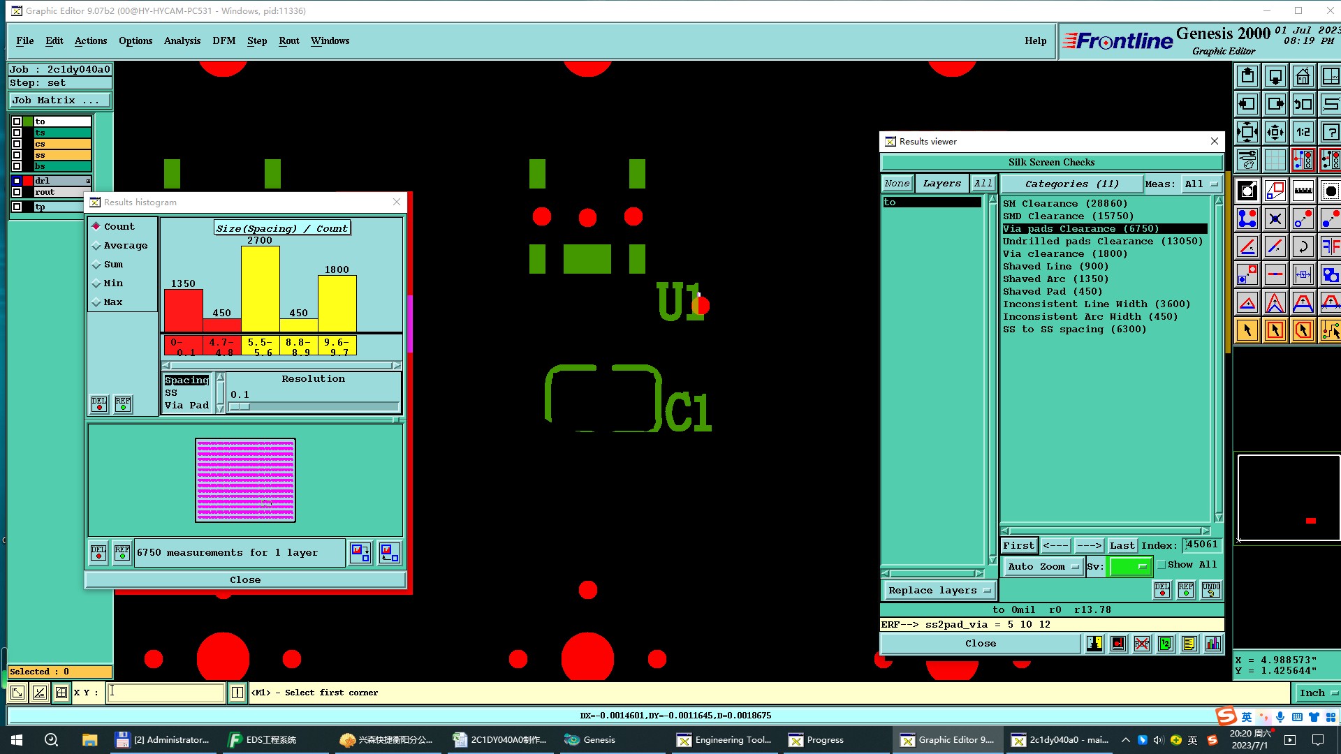
Task: Click the grid display icon in toolbar
Action: pyautogui.click(x=1275, y=160)
